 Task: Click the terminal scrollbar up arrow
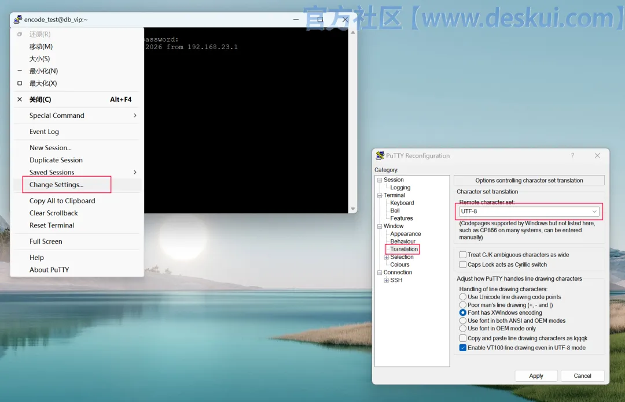pyautogui.click(x=353, y=33)
